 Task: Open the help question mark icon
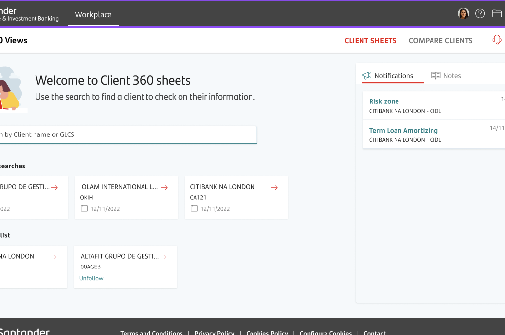480,13
